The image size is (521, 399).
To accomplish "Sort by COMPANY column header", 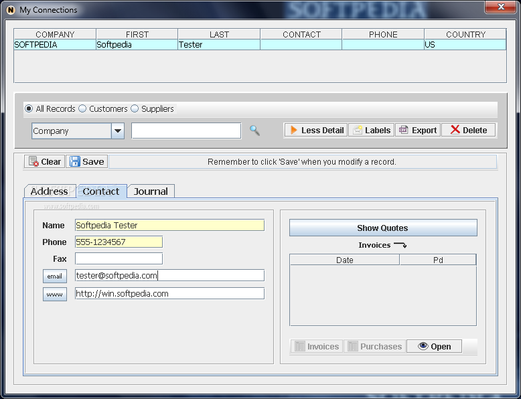I will tap(55, 34).
